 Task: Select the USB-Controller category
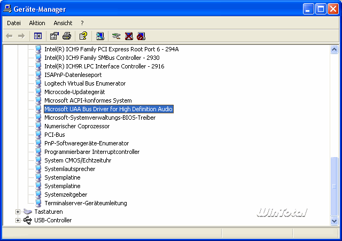(53, 220)
